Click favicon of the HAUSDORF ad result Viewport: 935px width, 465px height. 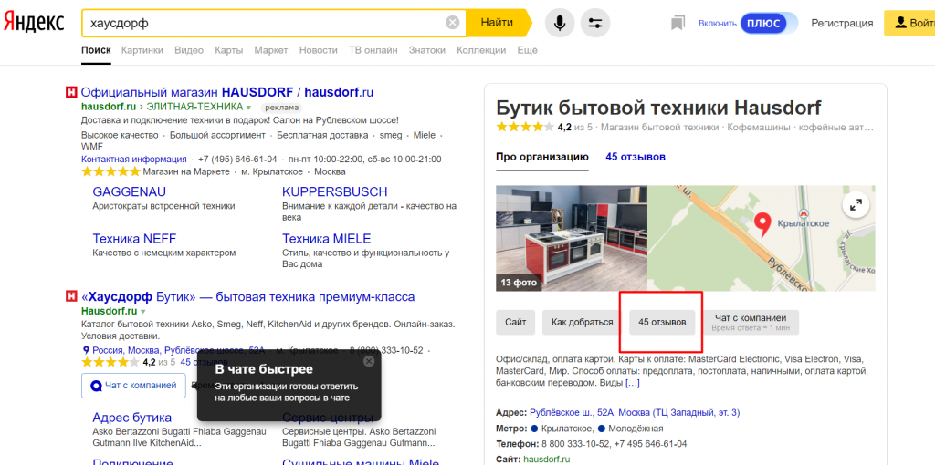[71, 92]
